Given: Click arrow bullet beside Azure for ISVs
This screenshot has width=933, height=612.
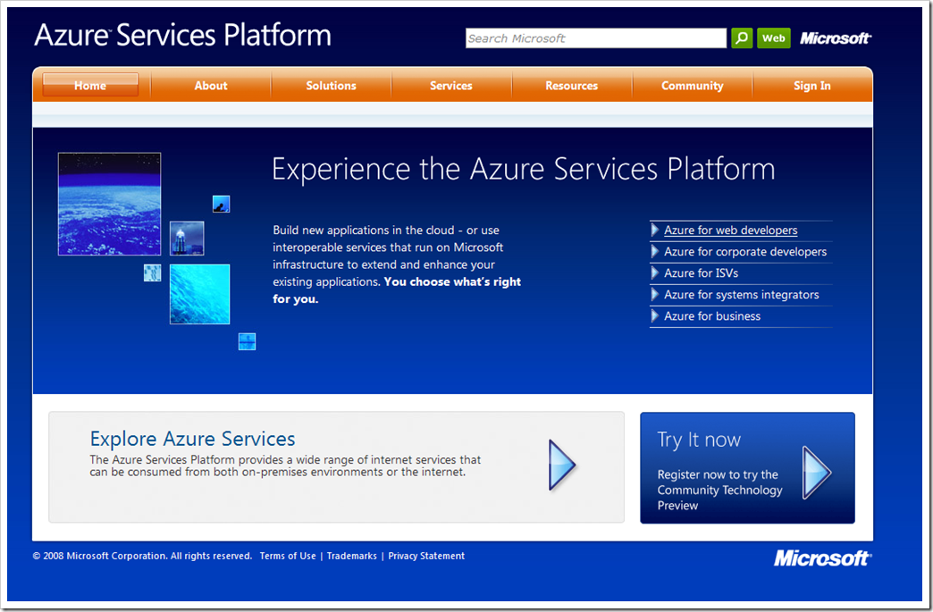Looking at the screenshot, I should pos(655,273).
